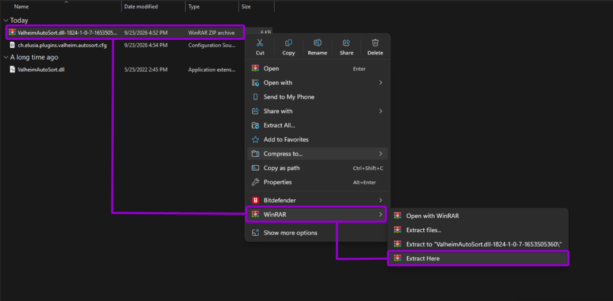This screenshot has width=613, height=301.
Task: Open Properties from the menu
Action: tap(317, 182)
